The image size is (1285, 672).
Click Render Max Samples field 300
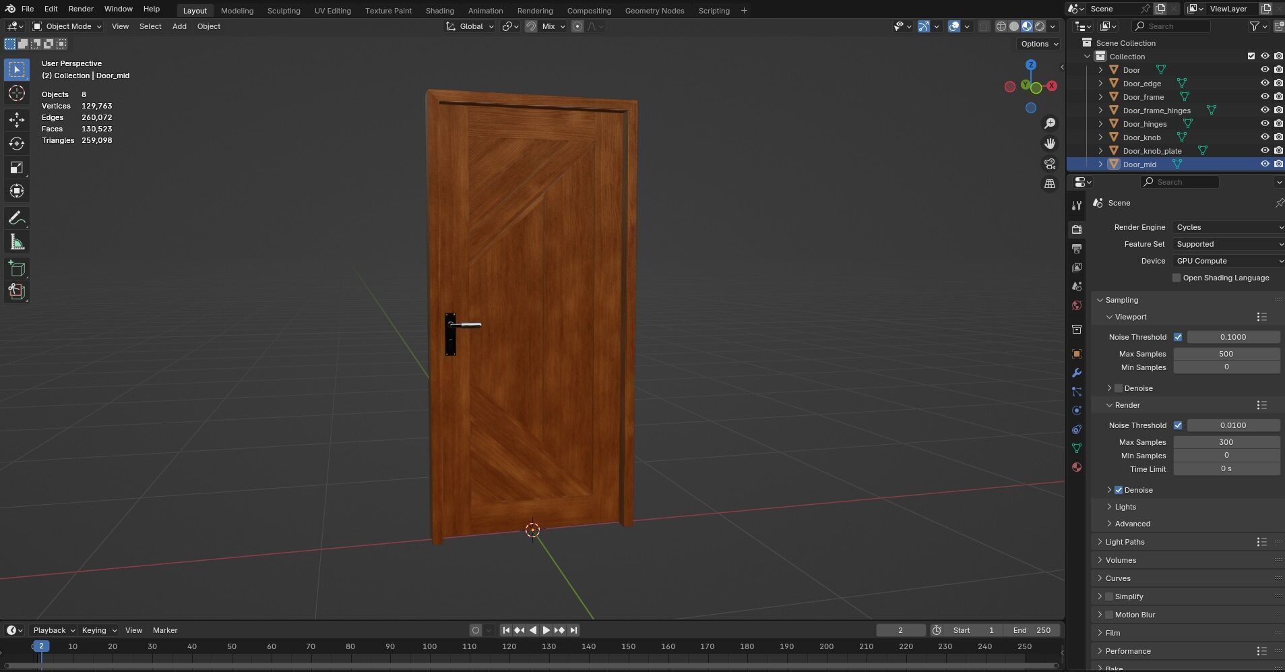(1226, 442)
